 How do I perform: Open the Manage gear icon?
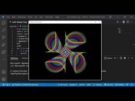(4, 79)
